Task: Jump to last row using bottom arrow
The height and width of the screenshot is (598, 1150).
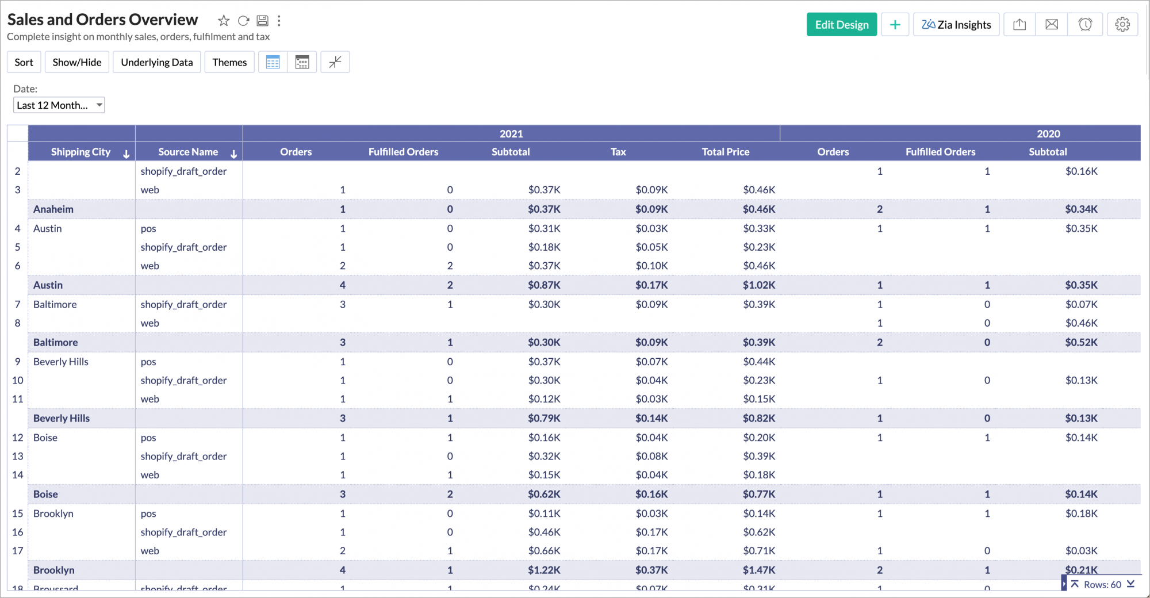Action: coord(1130,584)
